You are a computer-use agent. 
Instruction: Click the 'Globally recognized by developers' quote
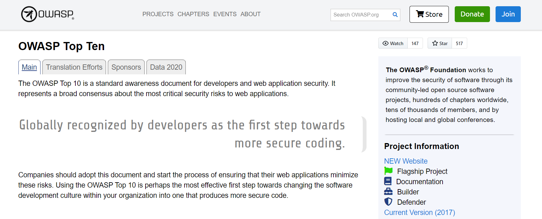[182, 134]
